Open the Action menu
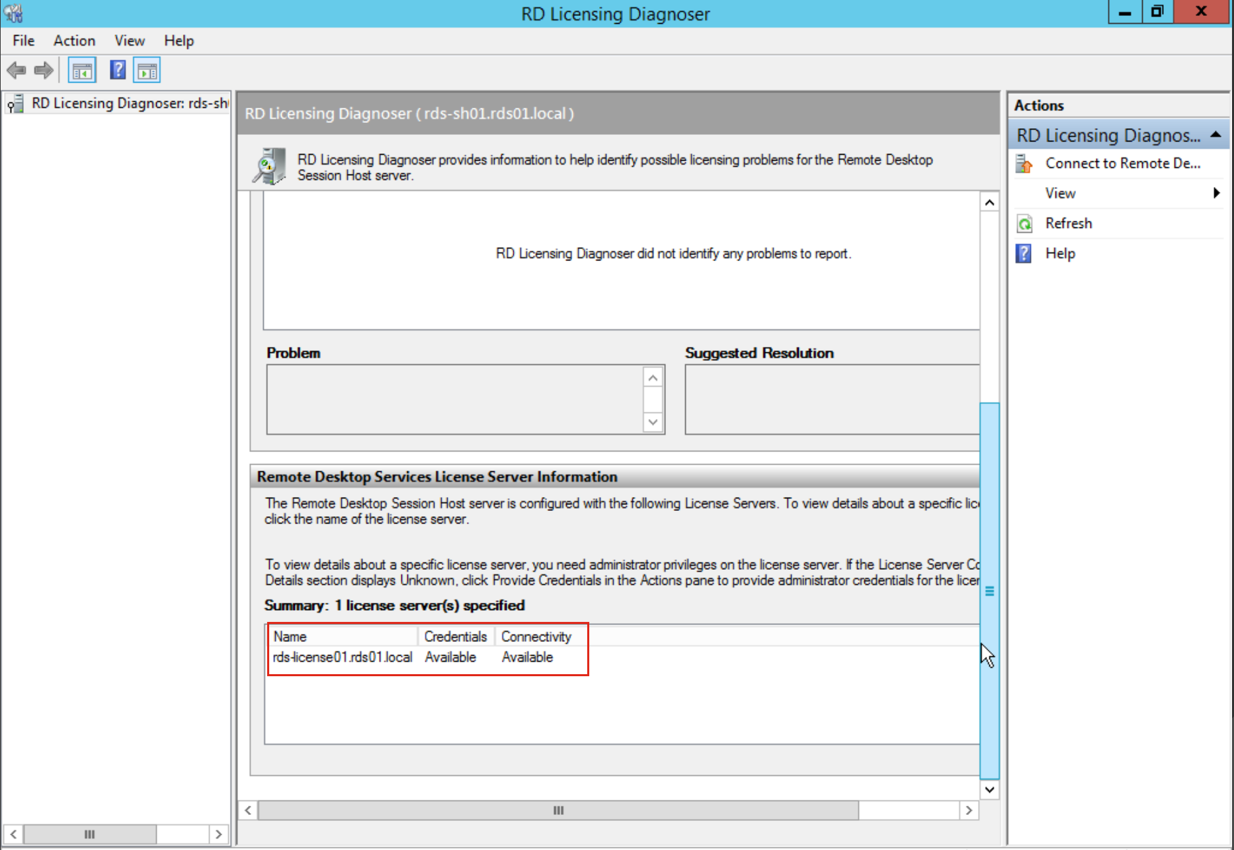The width and height of the screenshot is (1234, 850). tap(74, 41)
